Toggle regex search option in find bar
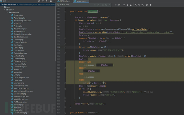 tap(110, 5)
